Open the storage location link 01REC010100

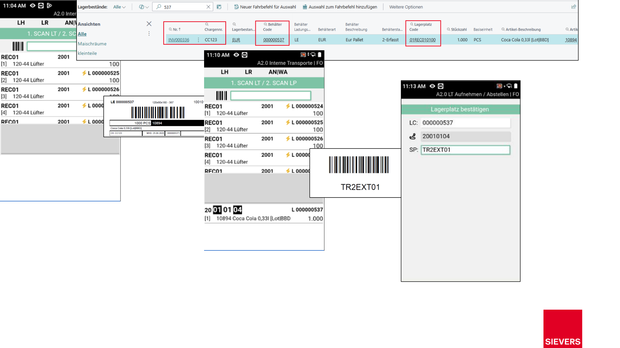coord(422,40)
